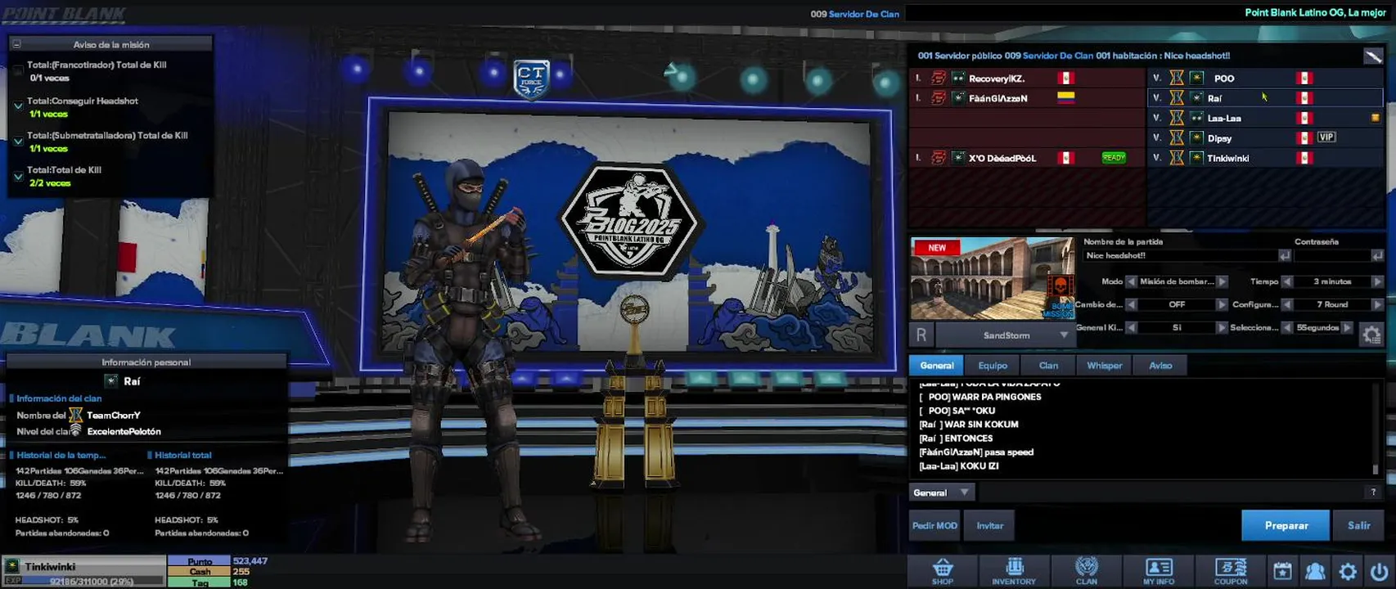Click the rank icon beside Tinkiwinki in slots
Image resolution: width=1396 pixels, height=589 pixels.
click(1196, 158)
